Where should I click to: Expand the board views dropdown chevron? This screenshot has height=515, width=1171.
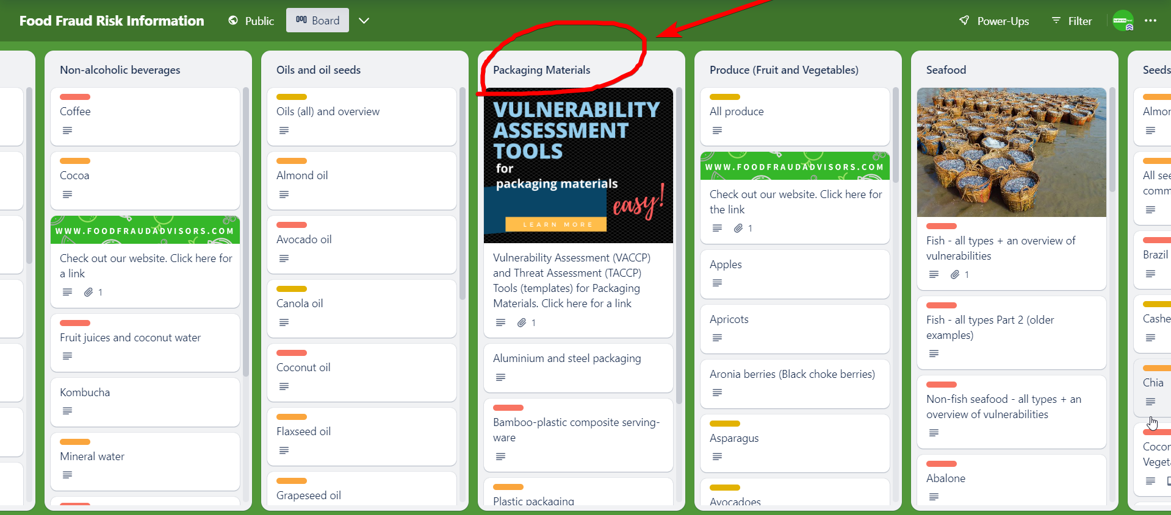(364, 21)
